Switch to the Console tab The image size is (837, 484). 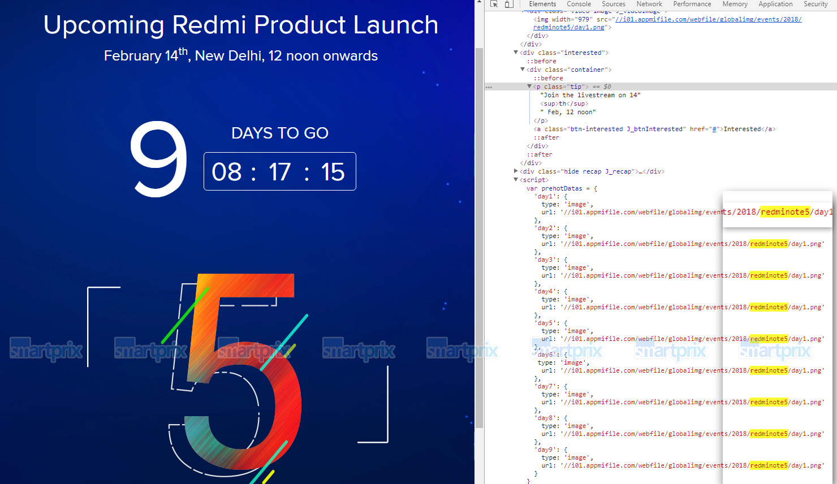[x=579, y=4]
